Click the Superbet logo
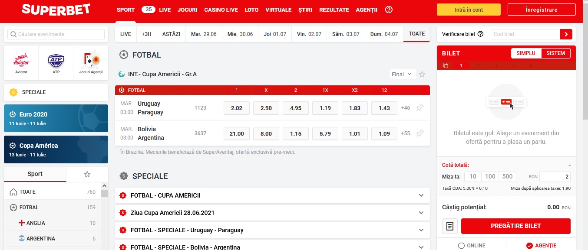 click(56, 10)
